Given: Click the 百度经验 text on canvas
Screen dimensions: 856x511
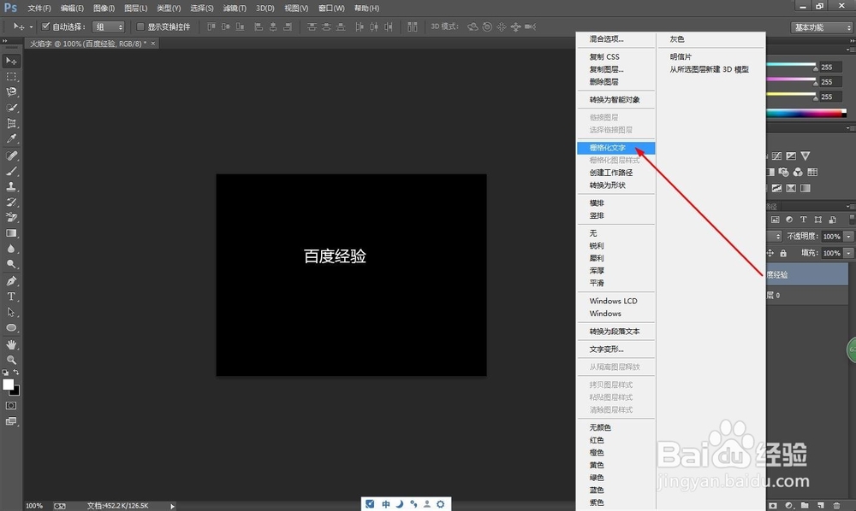Looking at the screenshot, I should pos(335,256).
